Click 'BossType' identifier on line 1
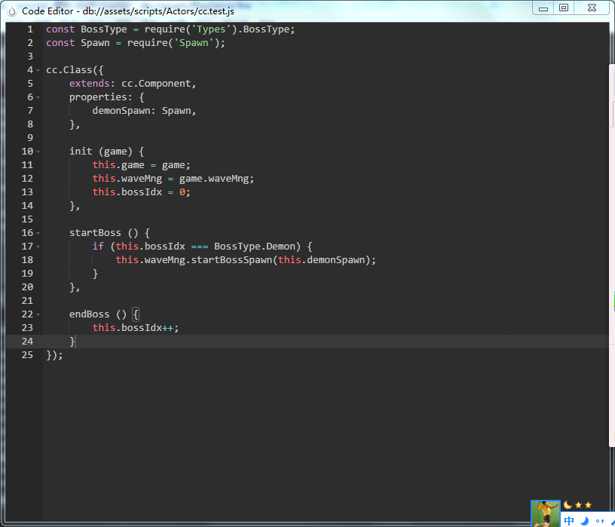 tap(104, 29)
